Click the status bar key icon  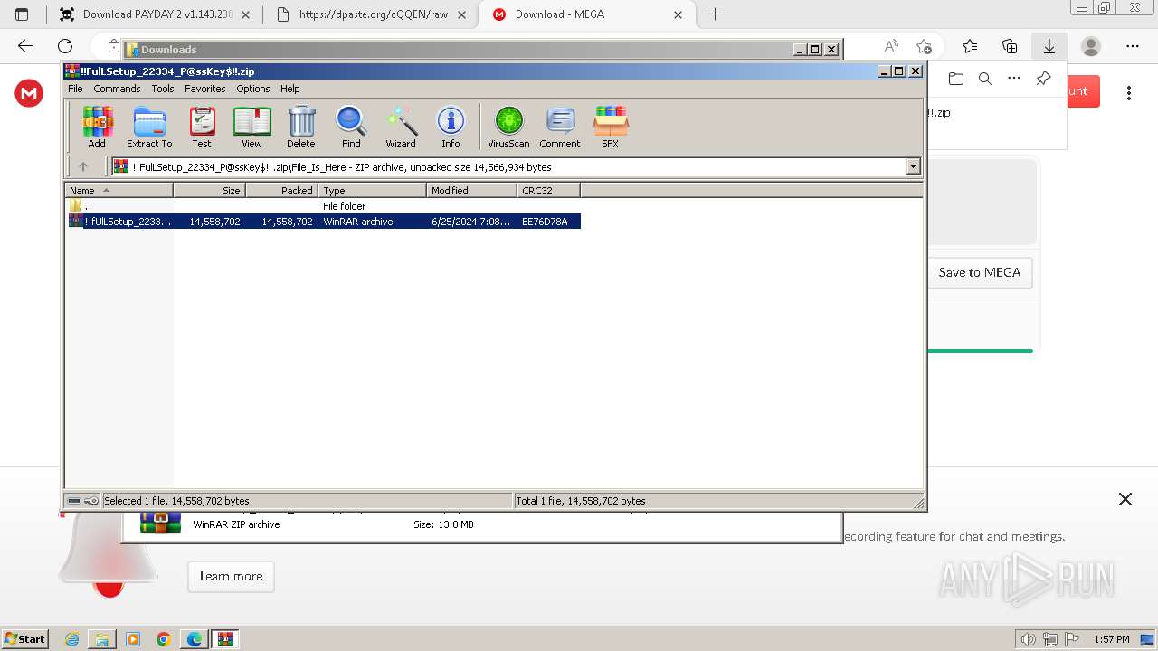(x=91, y=501)
